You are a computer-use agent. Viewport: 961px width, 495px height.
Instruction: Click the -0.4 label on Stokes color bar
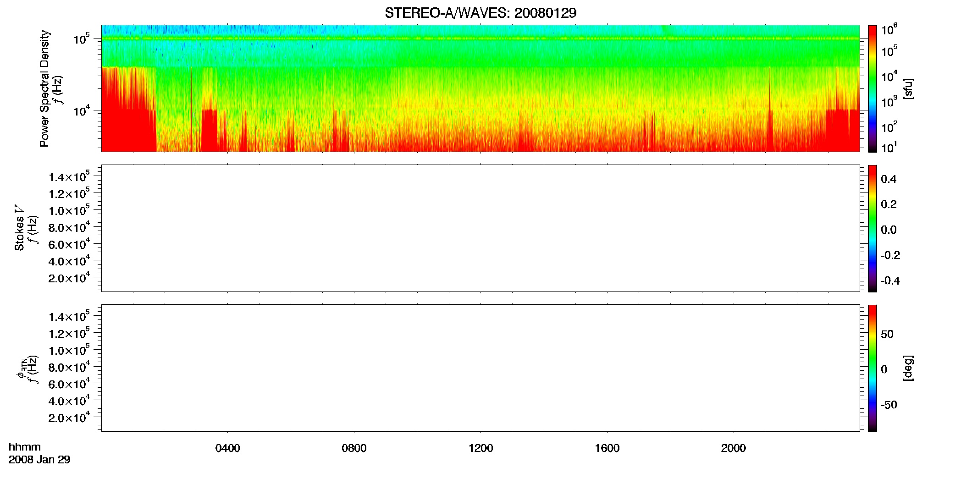tap(890, 281)
